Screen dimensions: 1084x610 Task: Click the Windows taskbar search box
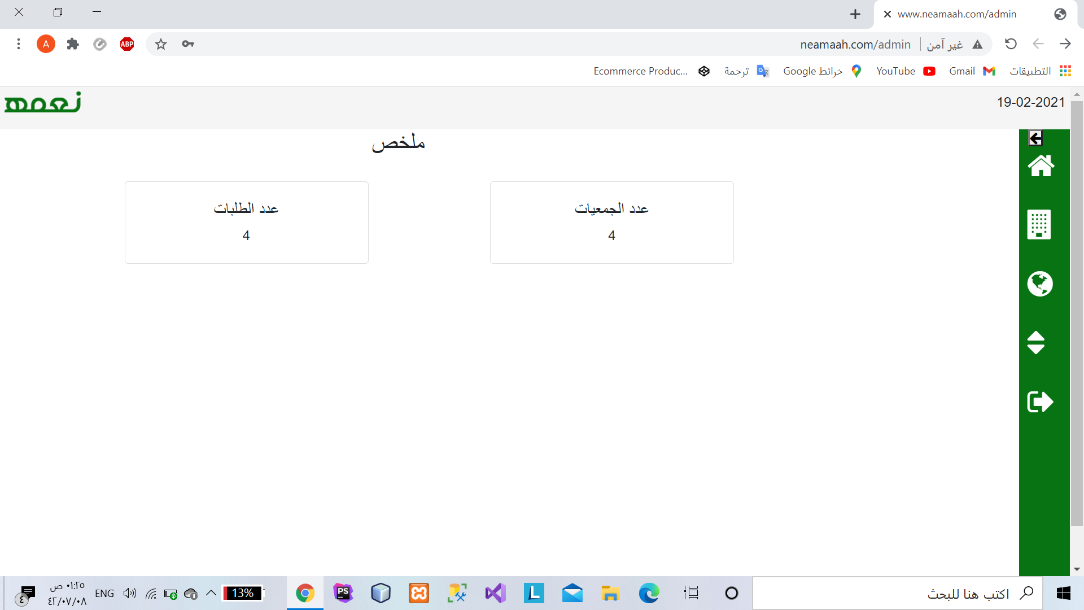click(898, 594)
